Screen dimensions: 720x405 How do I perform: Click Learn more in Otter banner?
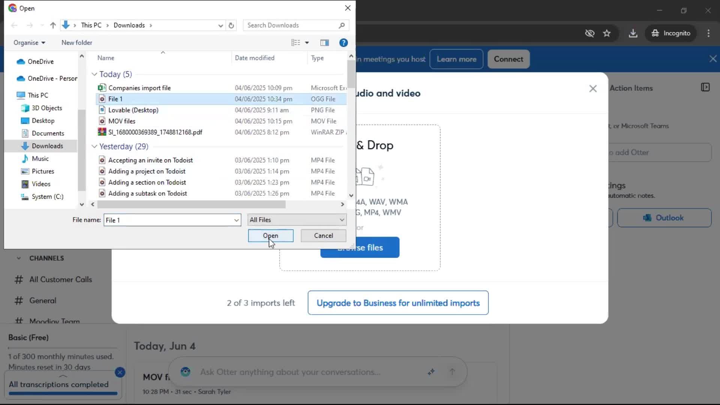tap(456, 59)
